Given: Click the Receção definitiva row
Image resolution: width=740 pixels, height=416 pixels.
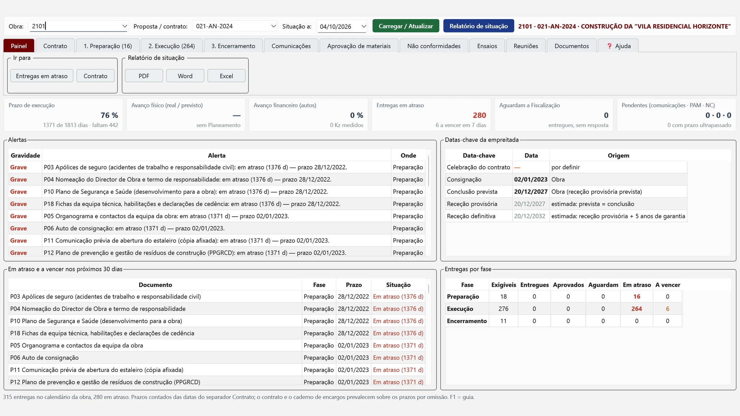Looking at the screenshot, I should tap(566, 216).
